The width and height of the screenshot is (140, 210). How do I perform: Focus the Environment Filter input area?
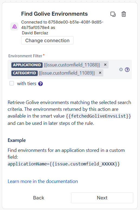70,69
